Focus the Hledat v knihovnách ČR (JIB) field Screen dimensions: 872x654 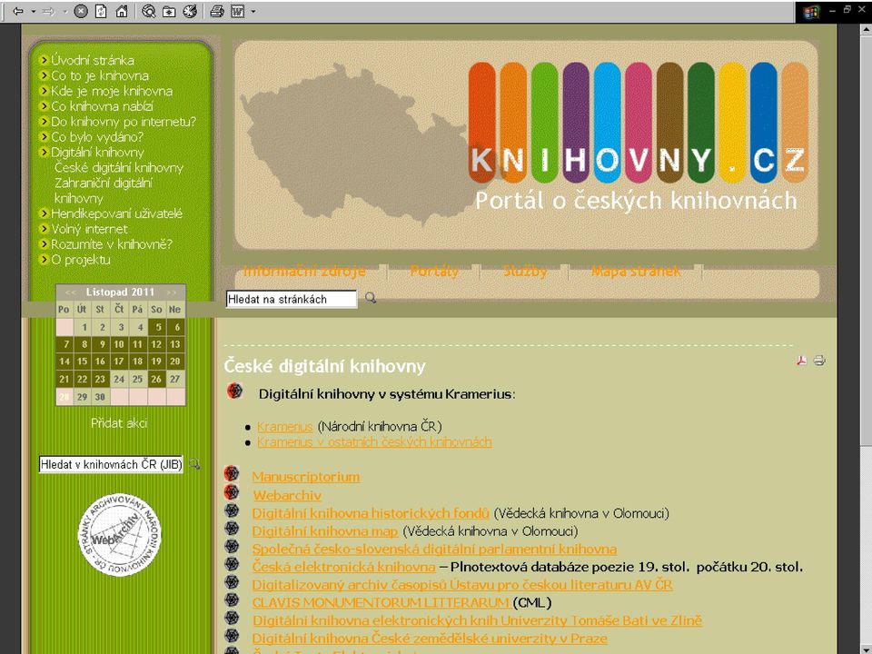point(111,464)
